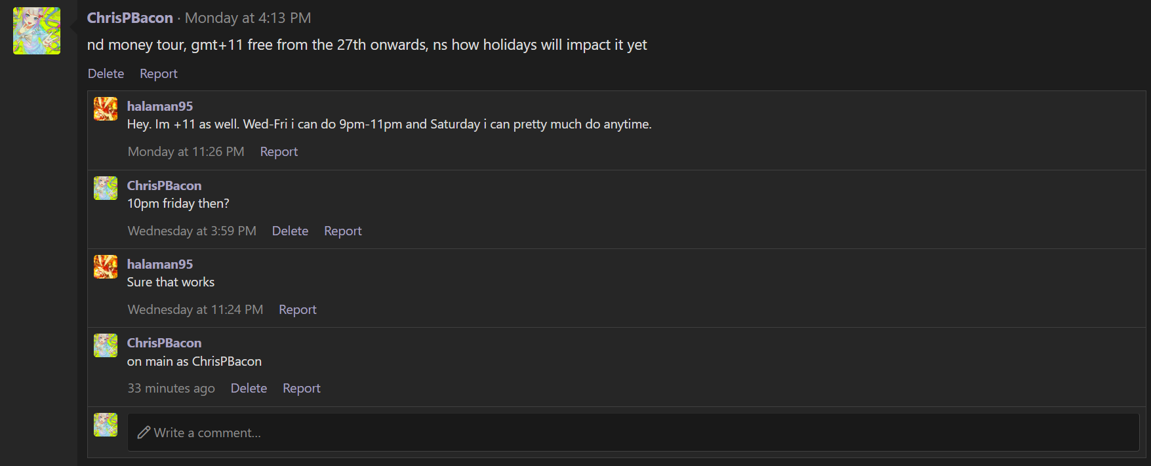Delete the '10pm friday then?' comment
This screenshot has width=1151, height=466.
290,231
